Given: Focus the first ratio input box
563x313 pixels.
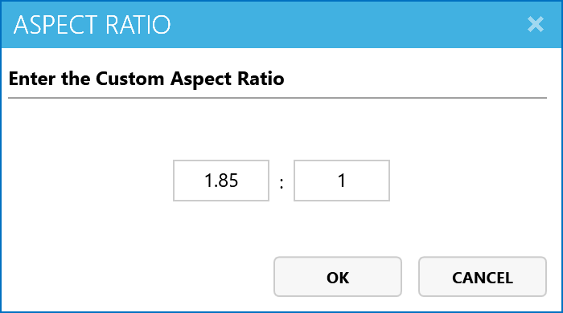Looking at the screenshot, I should [x=221, y=181].
